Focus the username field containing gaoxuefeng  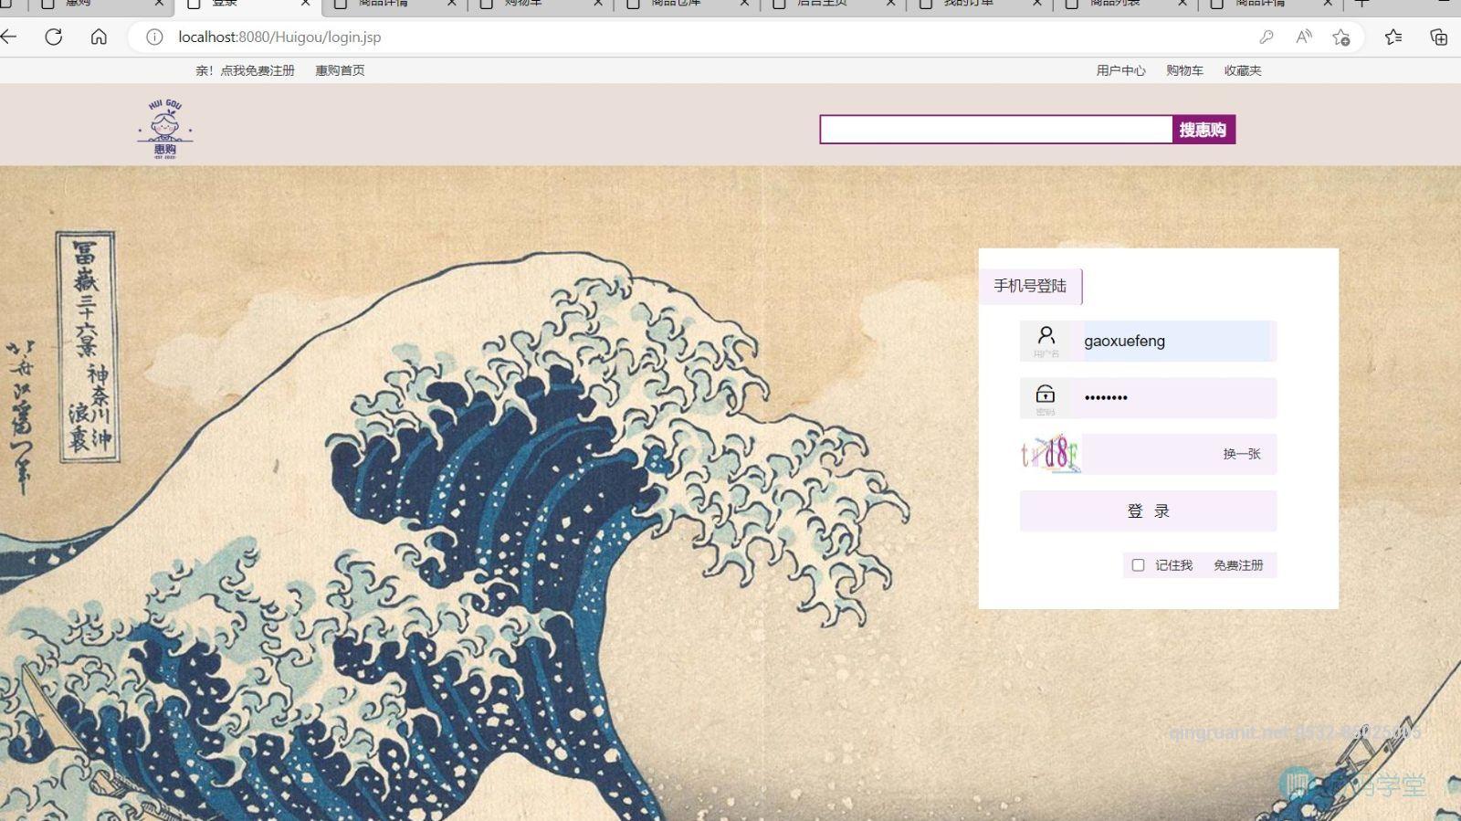(1174, 342)
